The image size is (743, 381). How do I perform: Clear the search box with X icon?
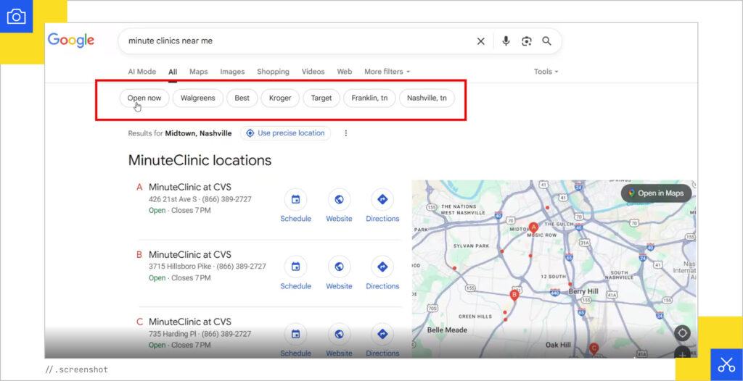[480, 41]
